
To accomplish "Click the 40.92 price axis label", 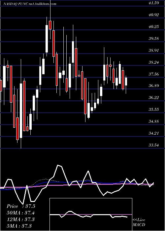I will (x=154, y=15).
